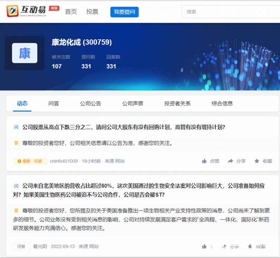Click the 康 company avatar
280x258 pixels.
pos(24,53)
